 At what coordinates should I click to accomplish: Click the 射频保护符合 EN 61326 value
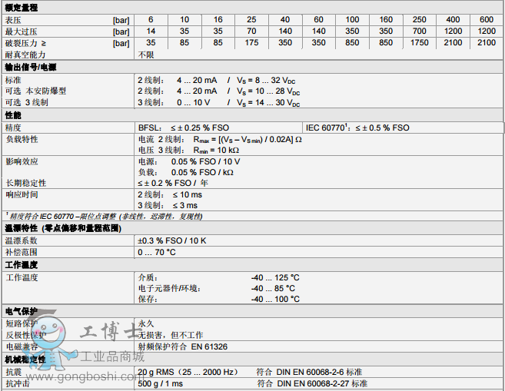(183, 347)
